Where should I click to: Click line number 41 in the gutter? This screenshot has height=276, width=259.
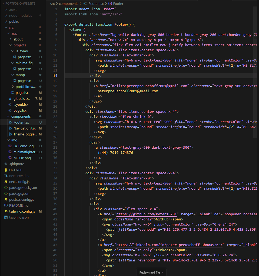tap(55, 214)
